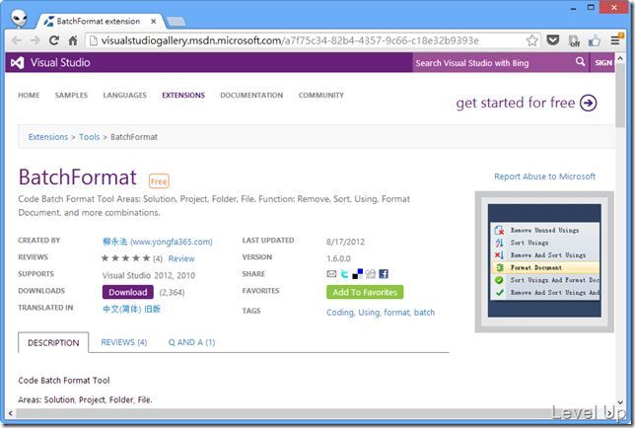Click the last updated date 8/17/2012

[x=345, y=242]
